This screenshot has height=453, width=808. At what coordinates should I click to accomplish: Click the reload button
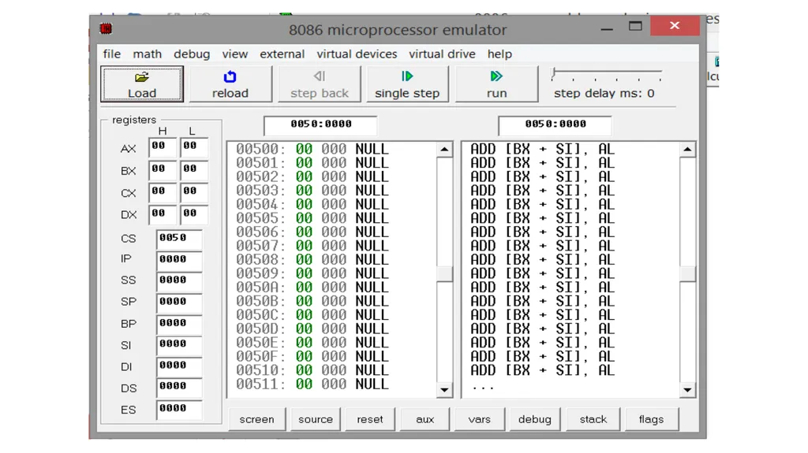(230, 84)
